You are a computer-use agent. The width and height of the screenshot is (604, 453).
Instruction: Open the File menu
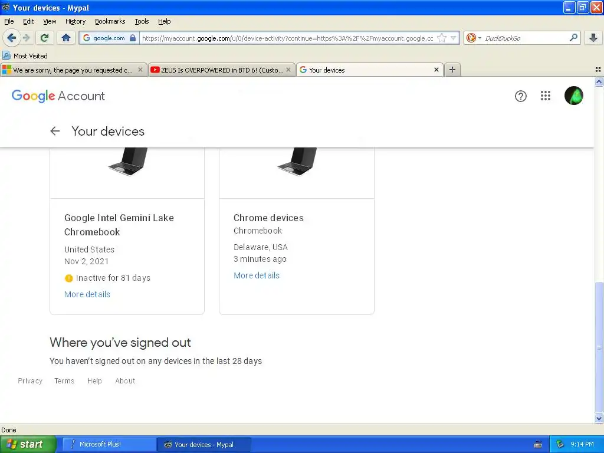[x=9, y=21]
